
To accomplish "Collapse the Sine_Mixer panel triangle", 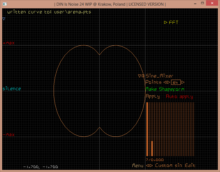I will point(140,76).
